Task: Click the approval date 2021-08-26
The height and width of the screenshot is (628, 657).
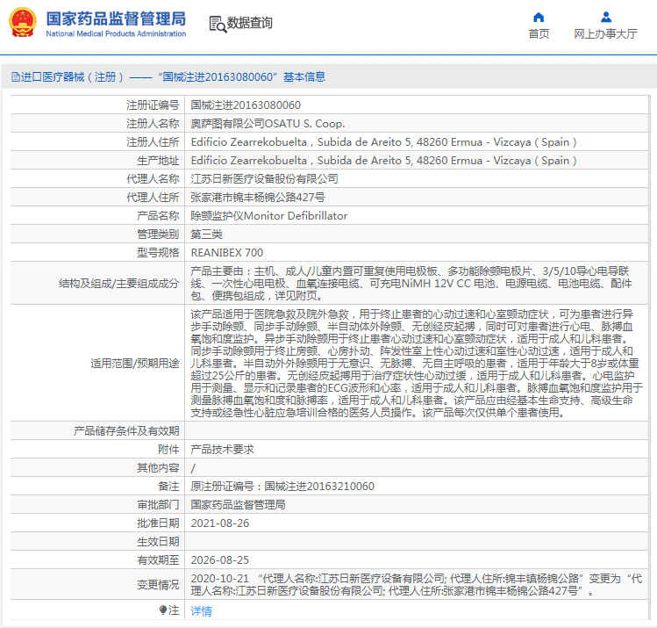Action: (219, 523)
